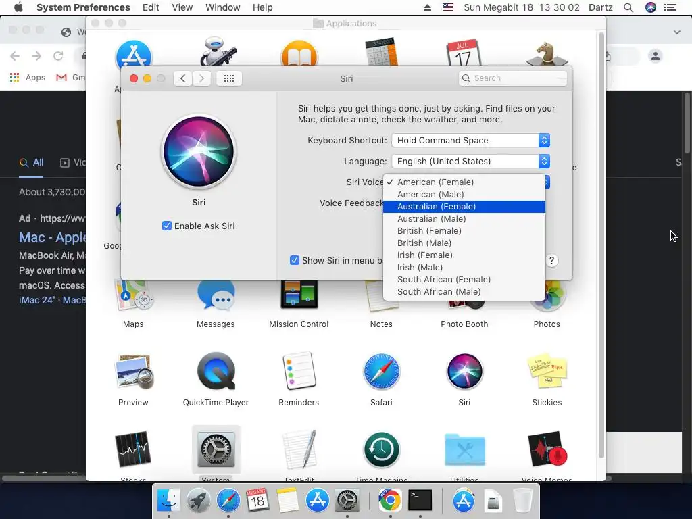The image size is (692, 519).
Task: Click the Siri help question mark button
Action: 551,260
